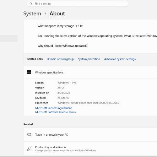Open 'Am I running the latest version' question
Image resolution: width=157 pixels, height=157 pixels.
click(x=97, y=36)
